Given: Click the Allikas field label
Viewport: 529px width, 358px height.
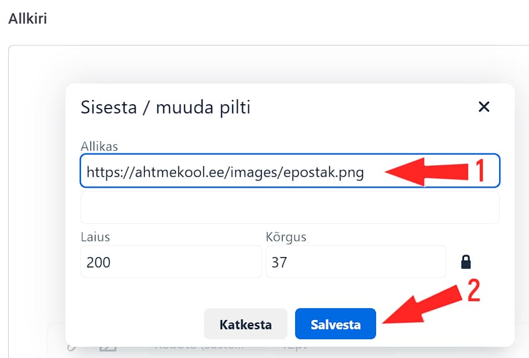Looking at the screenshot, I should [99, 146].
